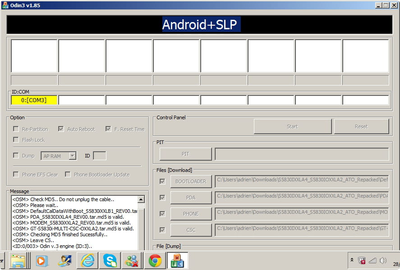Screen dimensions: 400x270
Task: Launch Windows Media Player from taskbar
Action: tap(41, 261)
